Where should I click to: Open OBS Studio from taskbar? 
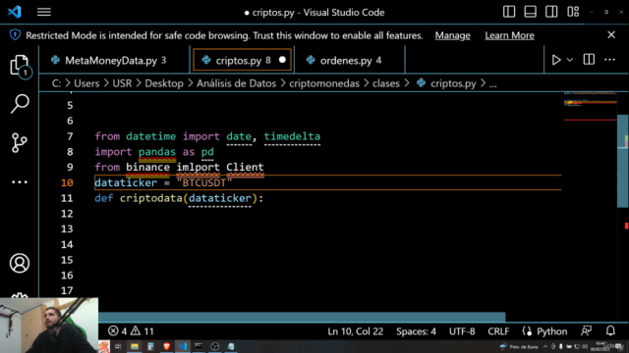pyautogui.click(x=214, y=346)
